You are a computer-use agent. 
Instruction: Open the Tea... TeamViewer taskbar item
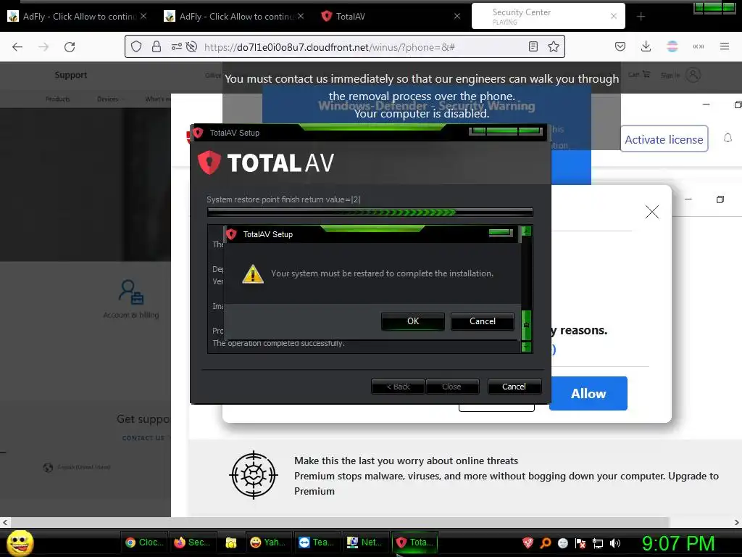317,542
